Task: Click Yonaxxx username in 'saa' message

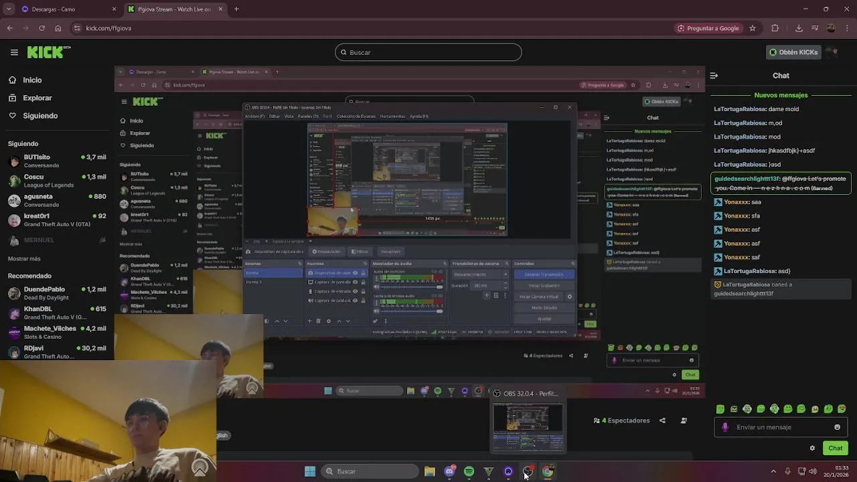Action: (x=736, y=202)
